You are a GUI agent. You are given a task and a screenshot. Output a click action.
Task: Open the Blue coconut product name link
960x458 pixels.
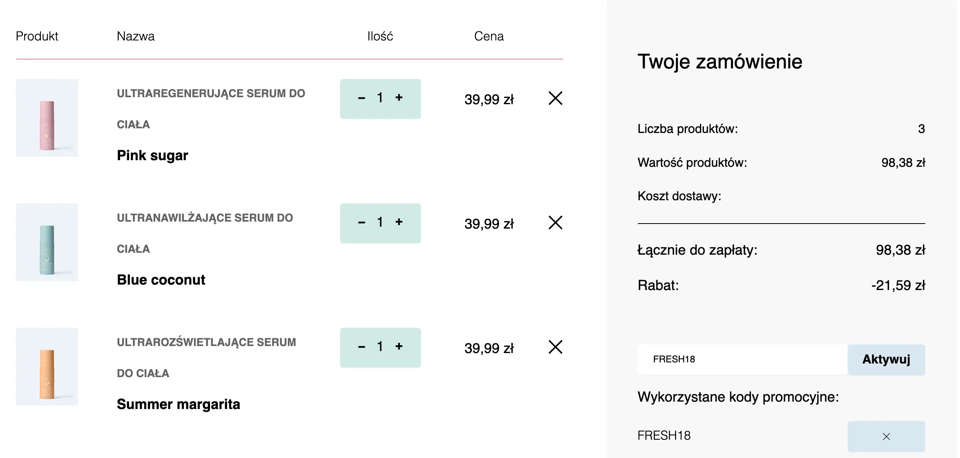click(x=161, y=280)
